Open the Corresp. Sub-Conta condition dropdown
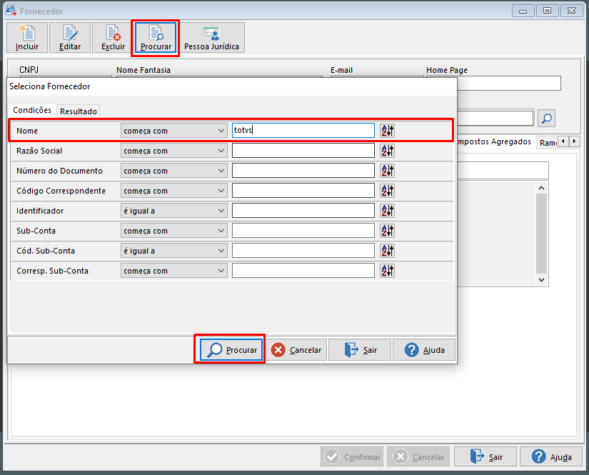This screenshot has width=589, height=475. [x=174, y=271]
